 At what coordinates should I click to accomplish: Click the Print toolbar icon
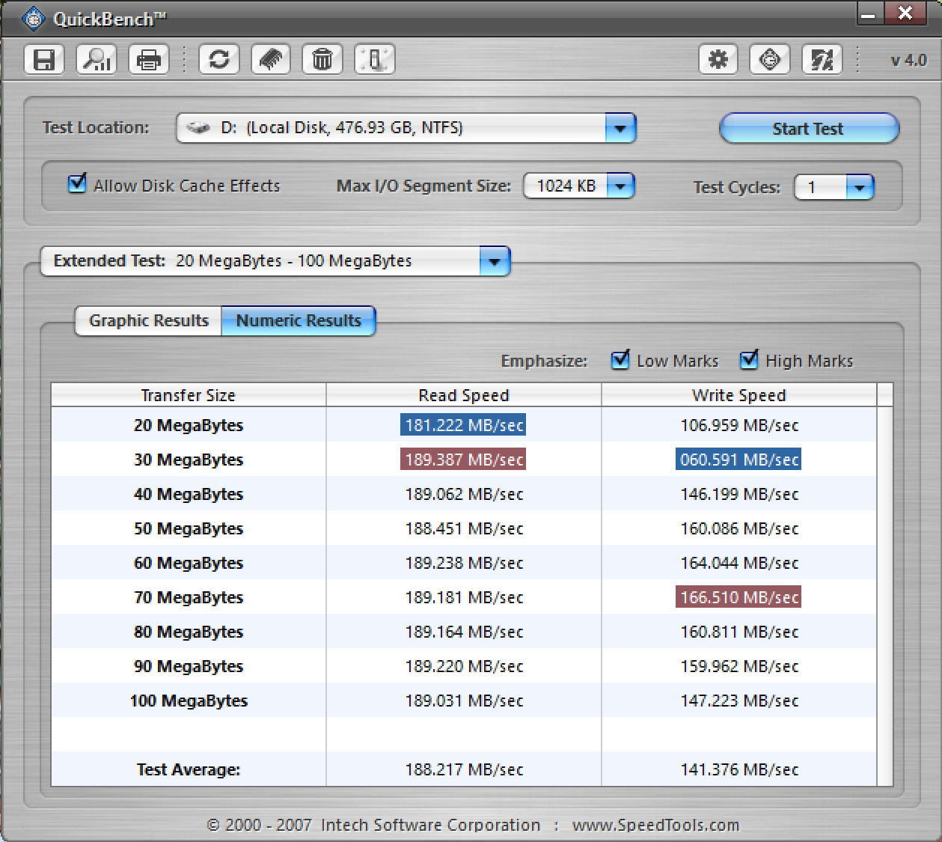(149, 59)
